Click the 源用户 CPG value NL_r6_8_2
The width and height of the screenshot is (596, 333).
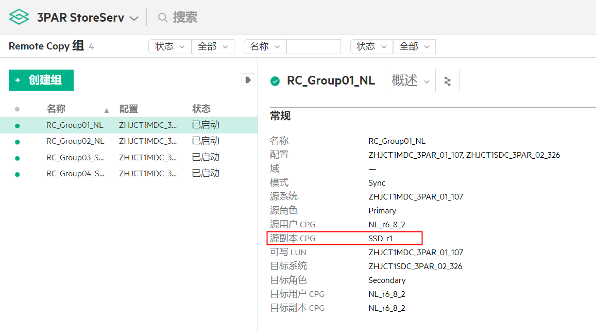coord(386,225)
